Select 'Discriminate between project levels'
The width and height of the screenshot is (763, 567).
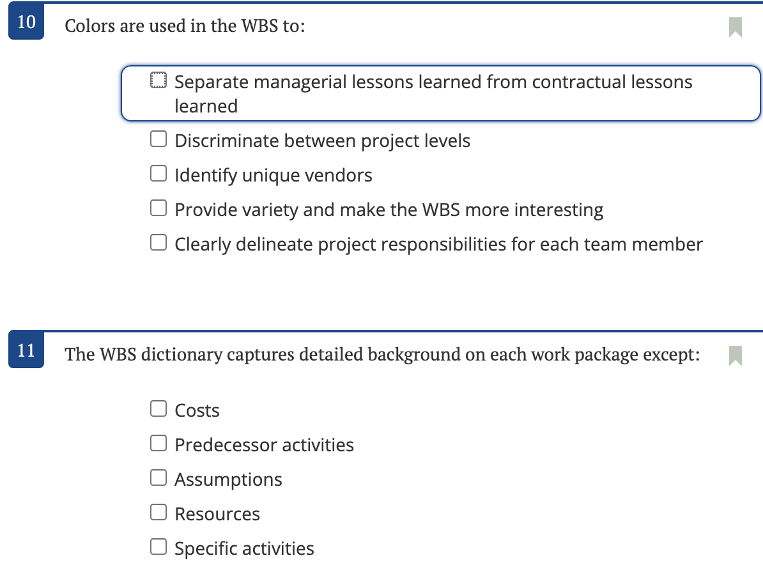click(x=158, y=138)
